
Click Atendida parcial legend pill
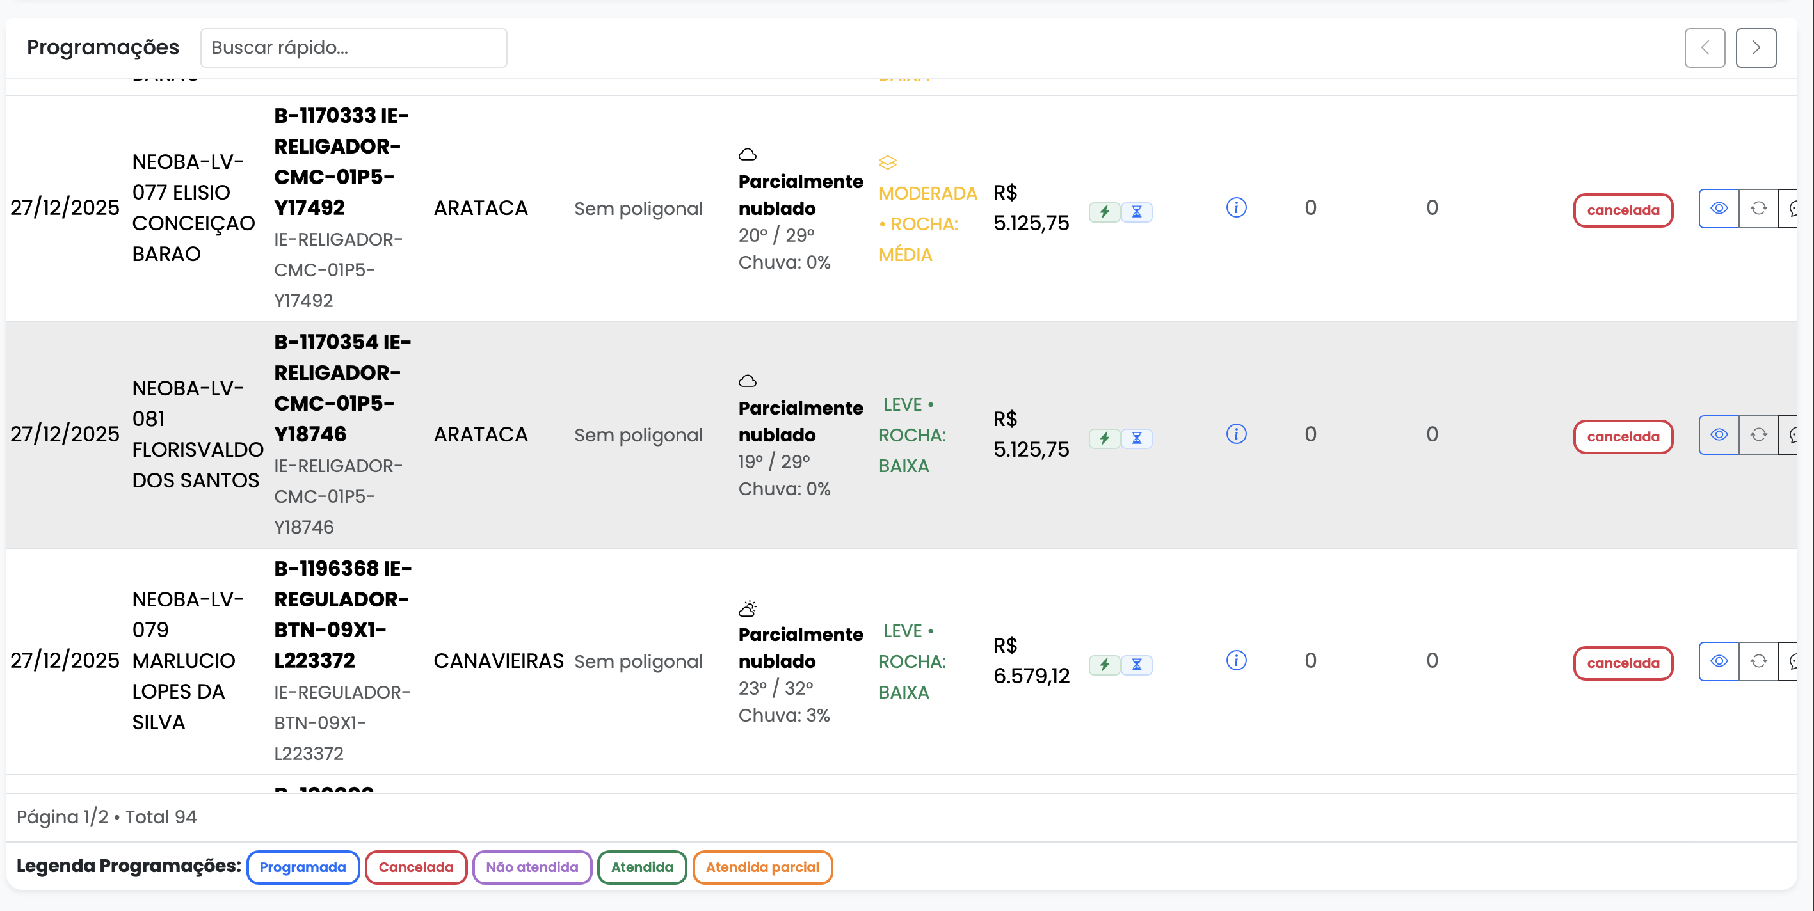[x=762, y=867]
